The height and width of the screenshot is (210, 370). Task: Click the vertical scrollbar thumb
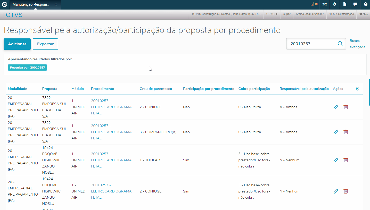point(369,92)
